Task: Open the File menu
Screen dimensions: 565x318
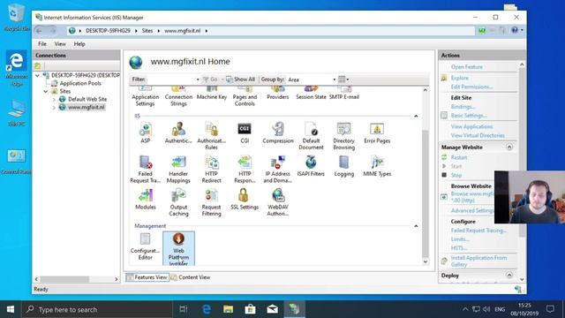Action: (42, 44)
